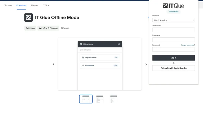Open the Workflow & Planning category chip

point(48,28)
